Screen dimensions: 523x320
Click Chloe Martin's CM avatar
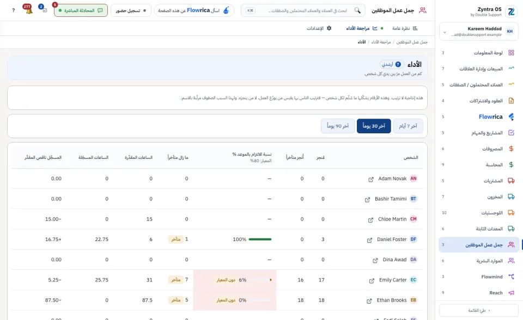[413, 219]
